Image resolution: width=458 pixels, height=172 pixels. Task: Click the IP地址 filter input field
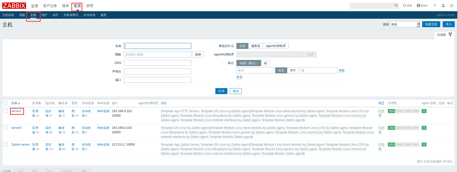point(158,71)
